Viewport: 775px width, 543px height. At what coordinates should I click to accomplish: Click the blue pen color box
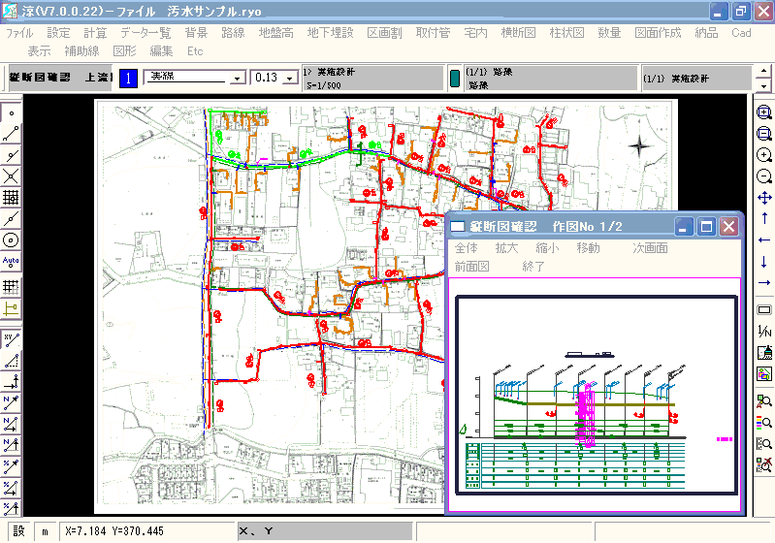coord(128,79)
